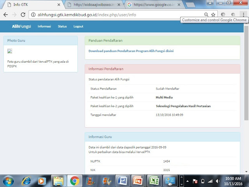249x187 pixels.
Task: Select 'Sudah Mendaftar' status text
Action: pos(167,88)
